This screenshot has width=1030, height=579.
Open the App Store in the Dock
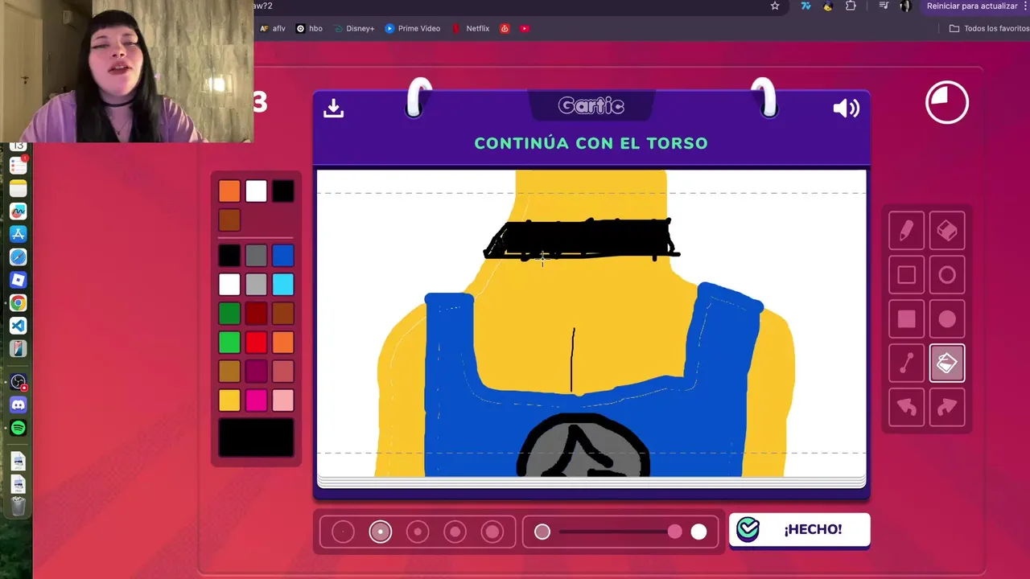[x=18, y=234]
